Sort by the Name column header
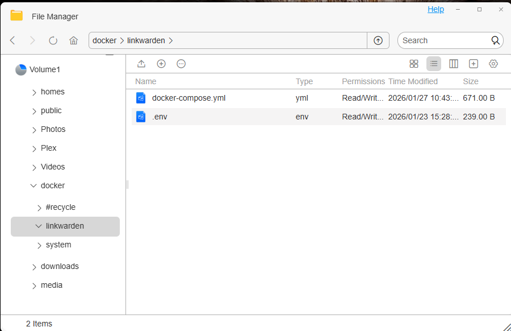The height and width of the screenshot is (331, 511). click(146, 81)
